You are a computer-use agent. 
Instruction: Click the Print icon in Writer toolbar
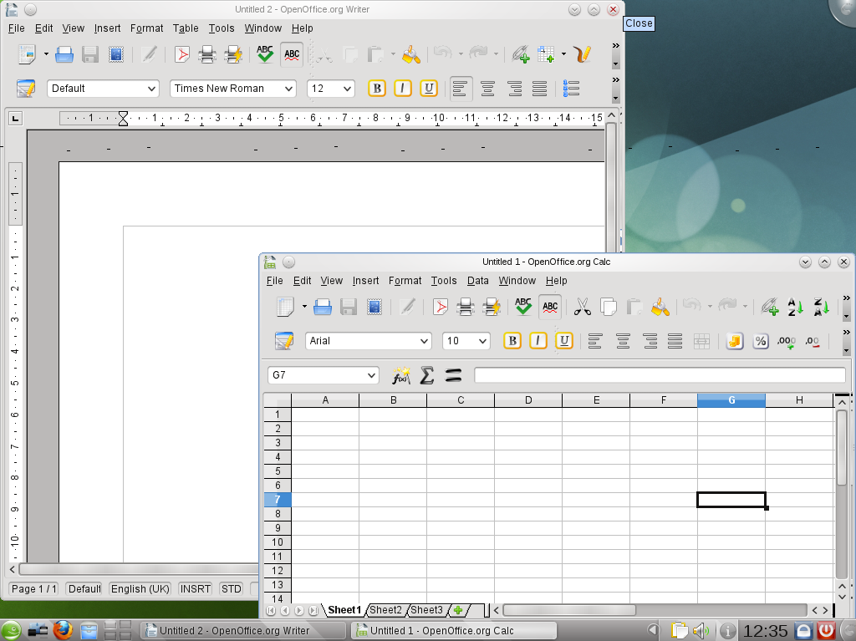207,54
